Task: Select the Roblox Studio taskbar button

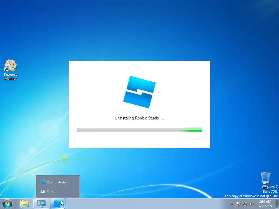Action: click(57, 204)
